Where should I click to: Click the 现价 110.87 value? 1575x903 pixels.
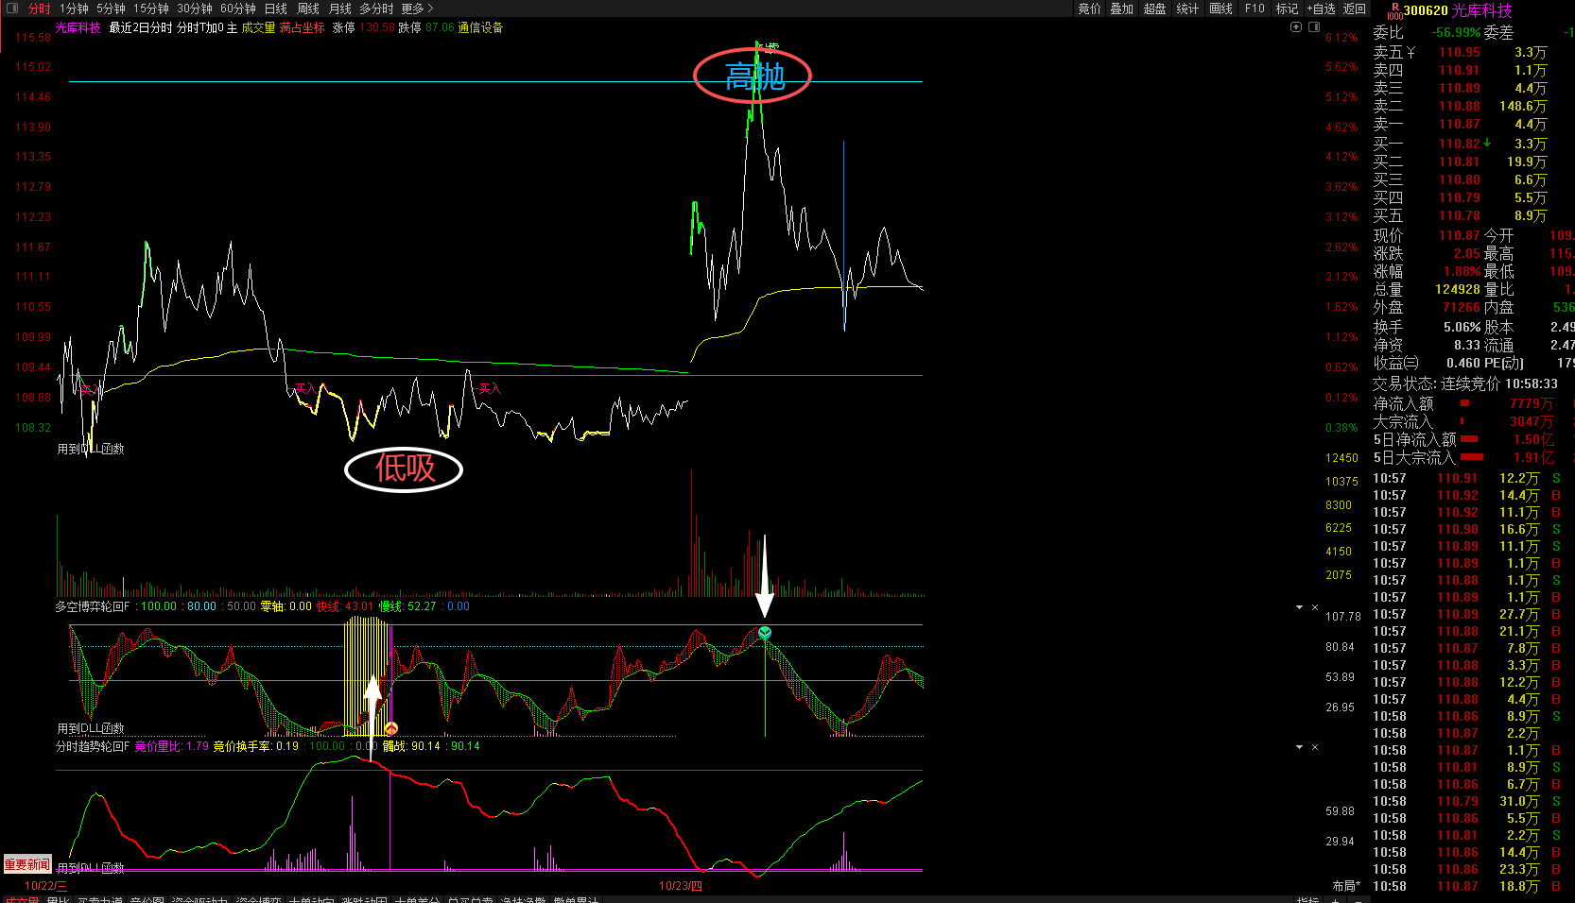pyautogui.click(x=1460, y=235)
